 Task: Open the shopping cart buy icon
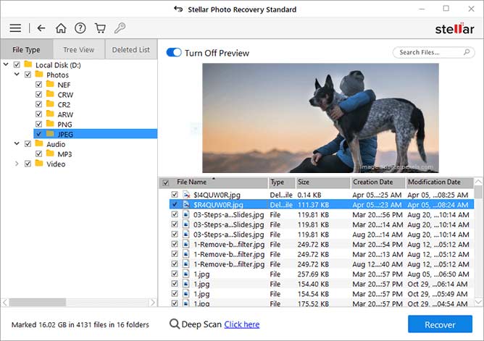(100, 28)
